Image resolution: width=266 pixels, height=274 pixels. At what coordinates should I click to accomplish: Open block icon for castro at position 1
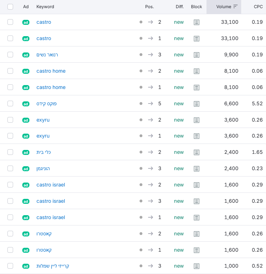click(197, 39)
